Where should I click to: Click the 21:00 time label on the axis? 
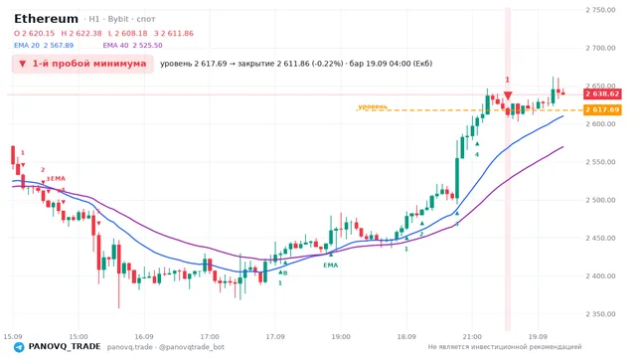pyautogui.click(x=472, y=337)
